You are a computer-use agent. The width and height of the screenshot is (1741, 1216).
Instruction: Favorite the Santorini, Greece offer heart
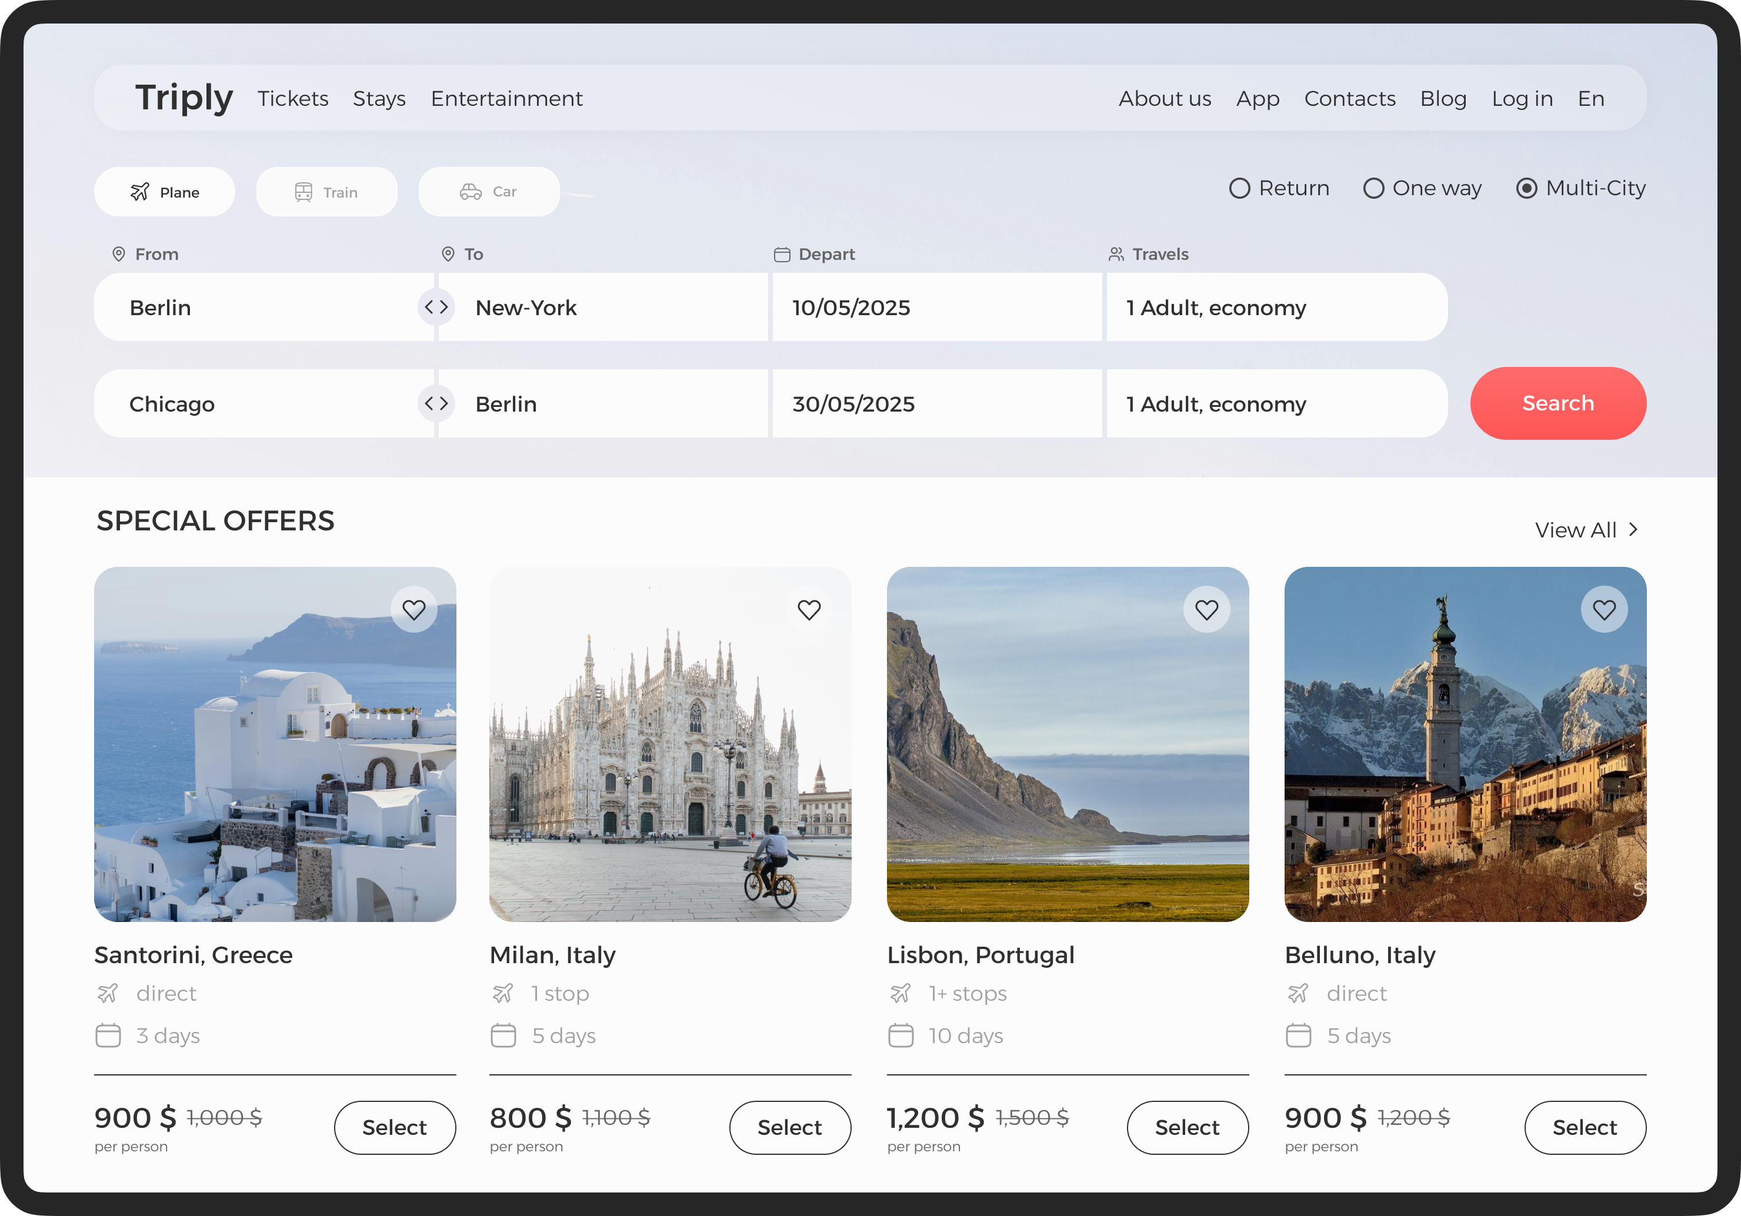413,610
